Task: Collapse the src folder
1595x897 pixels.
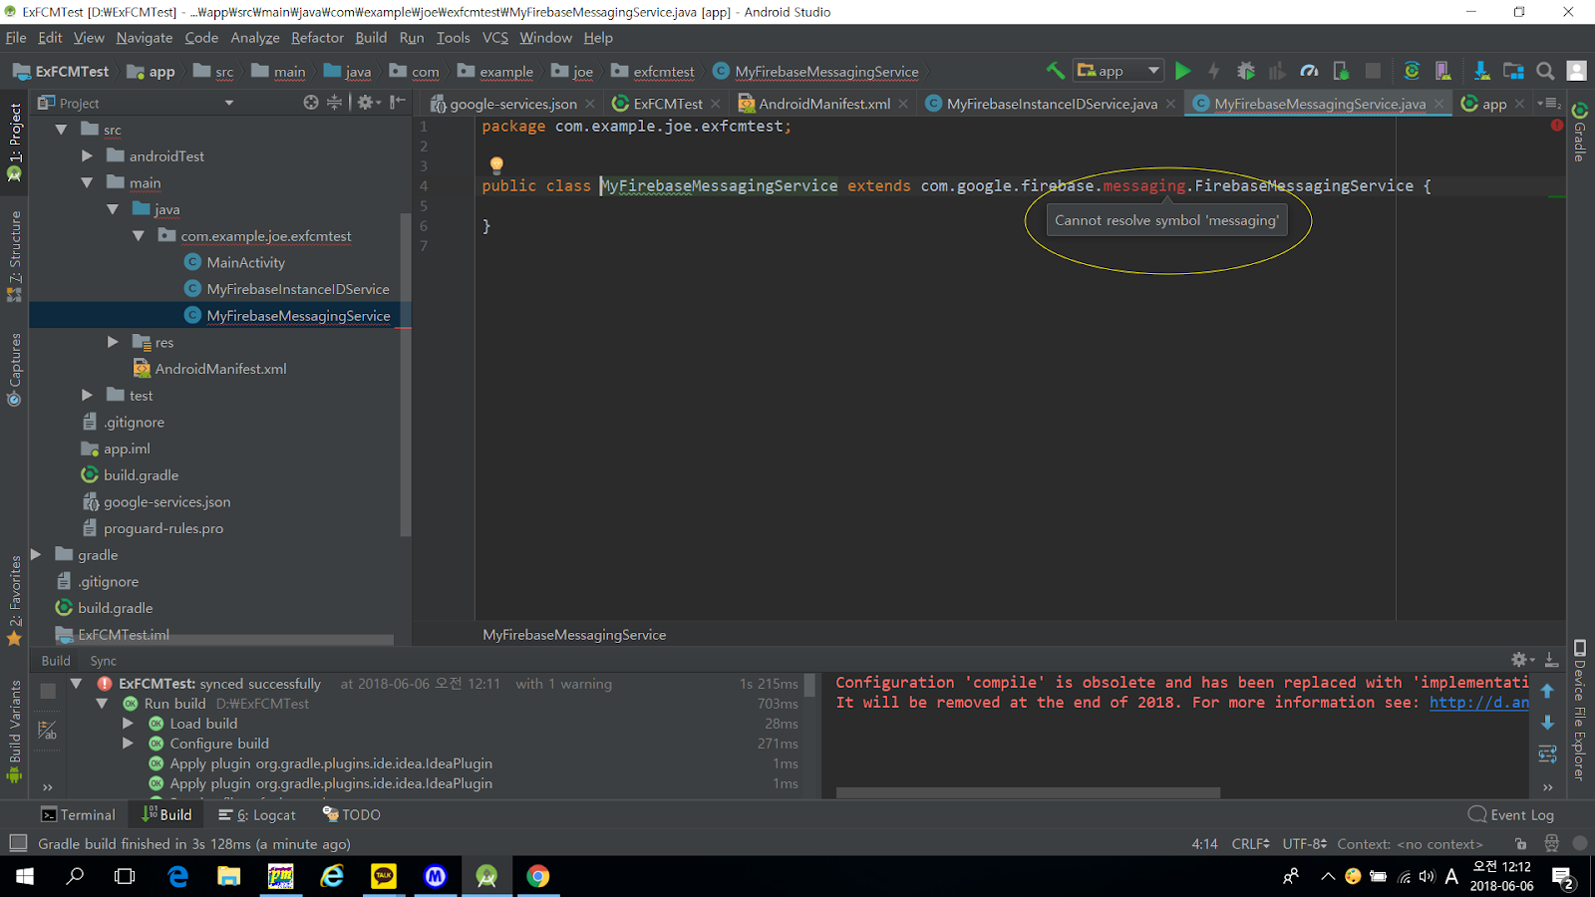Action: coord(62,130)
